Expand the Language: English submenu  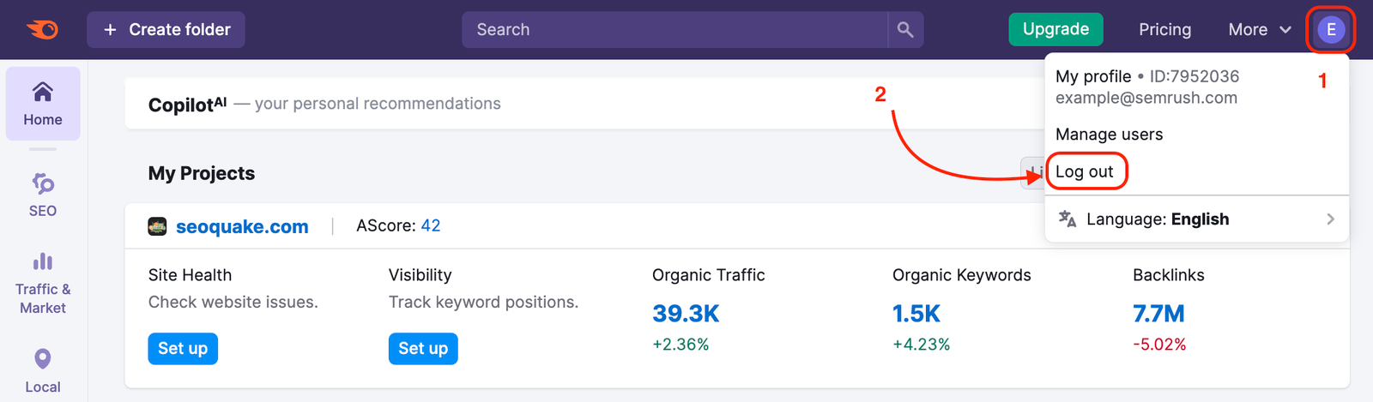click(1196, 219)
